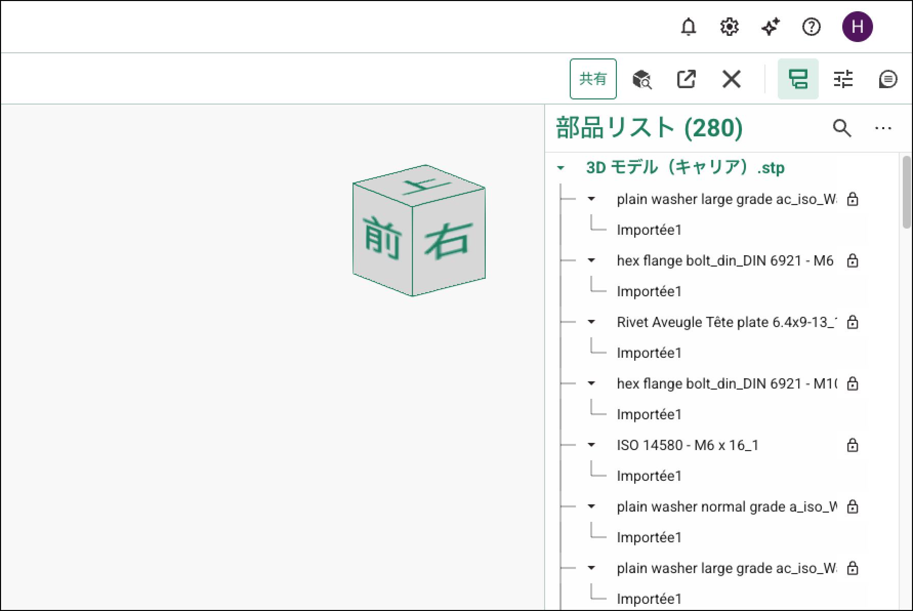
Task: Collapse the 3D モデル（キャリア）.stp root node
Action: tap(561, 168)
